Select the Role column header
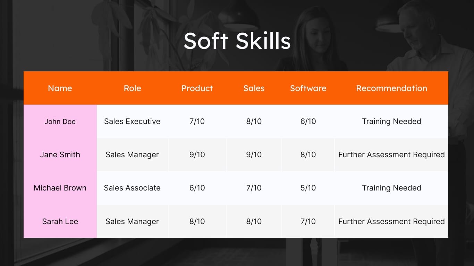 (x=132, y=88)
